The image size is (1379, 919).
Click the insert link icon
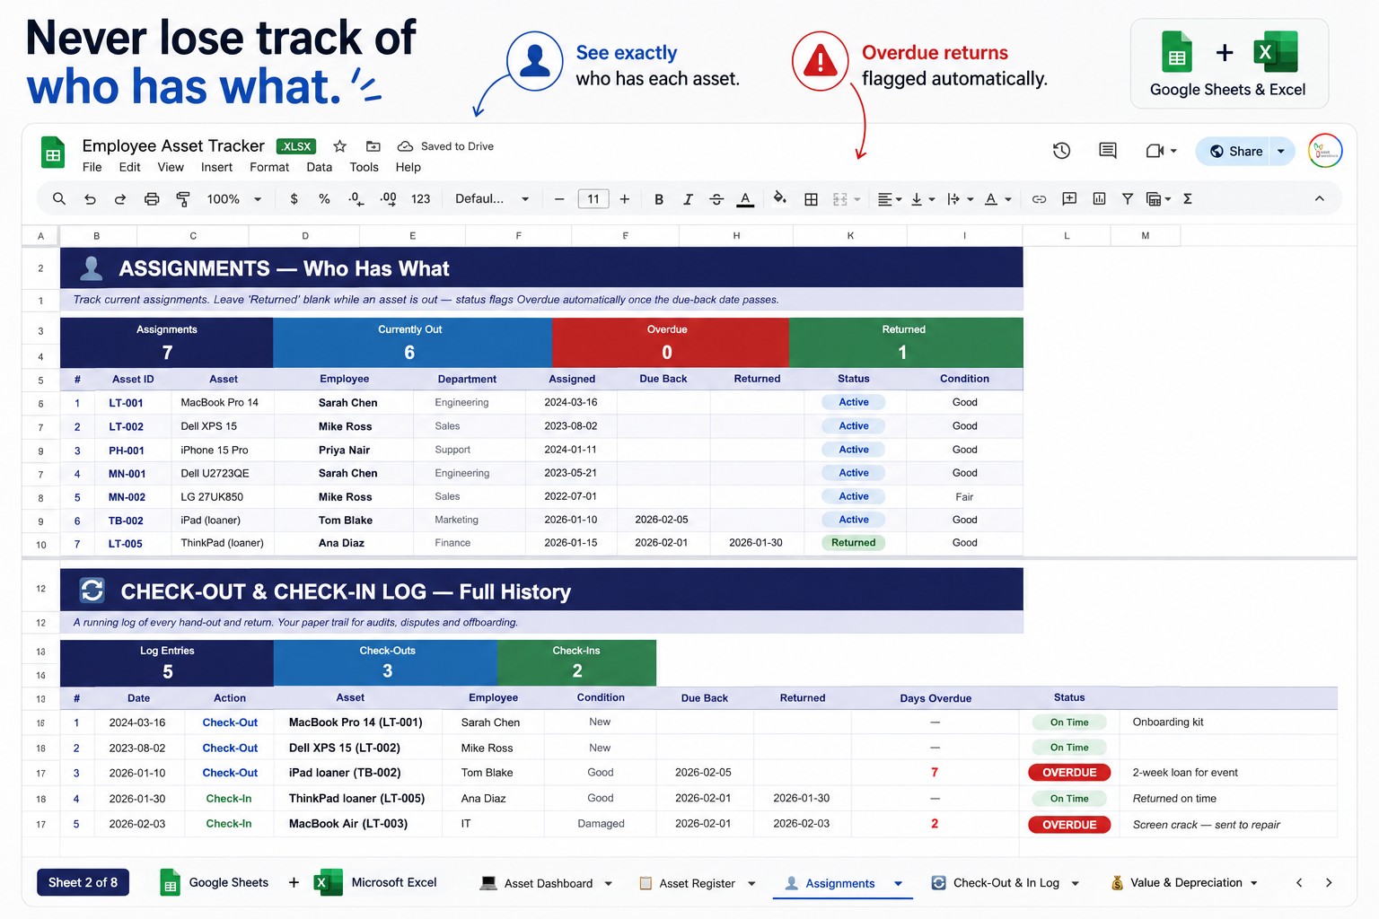1039,199
